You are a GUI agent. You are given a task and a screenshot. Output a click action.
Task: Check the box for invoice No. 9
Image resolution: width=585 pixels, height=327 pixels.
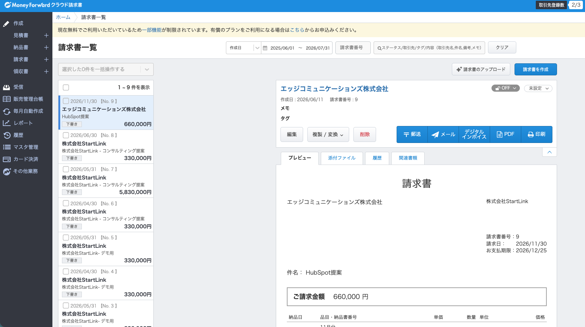66,101
